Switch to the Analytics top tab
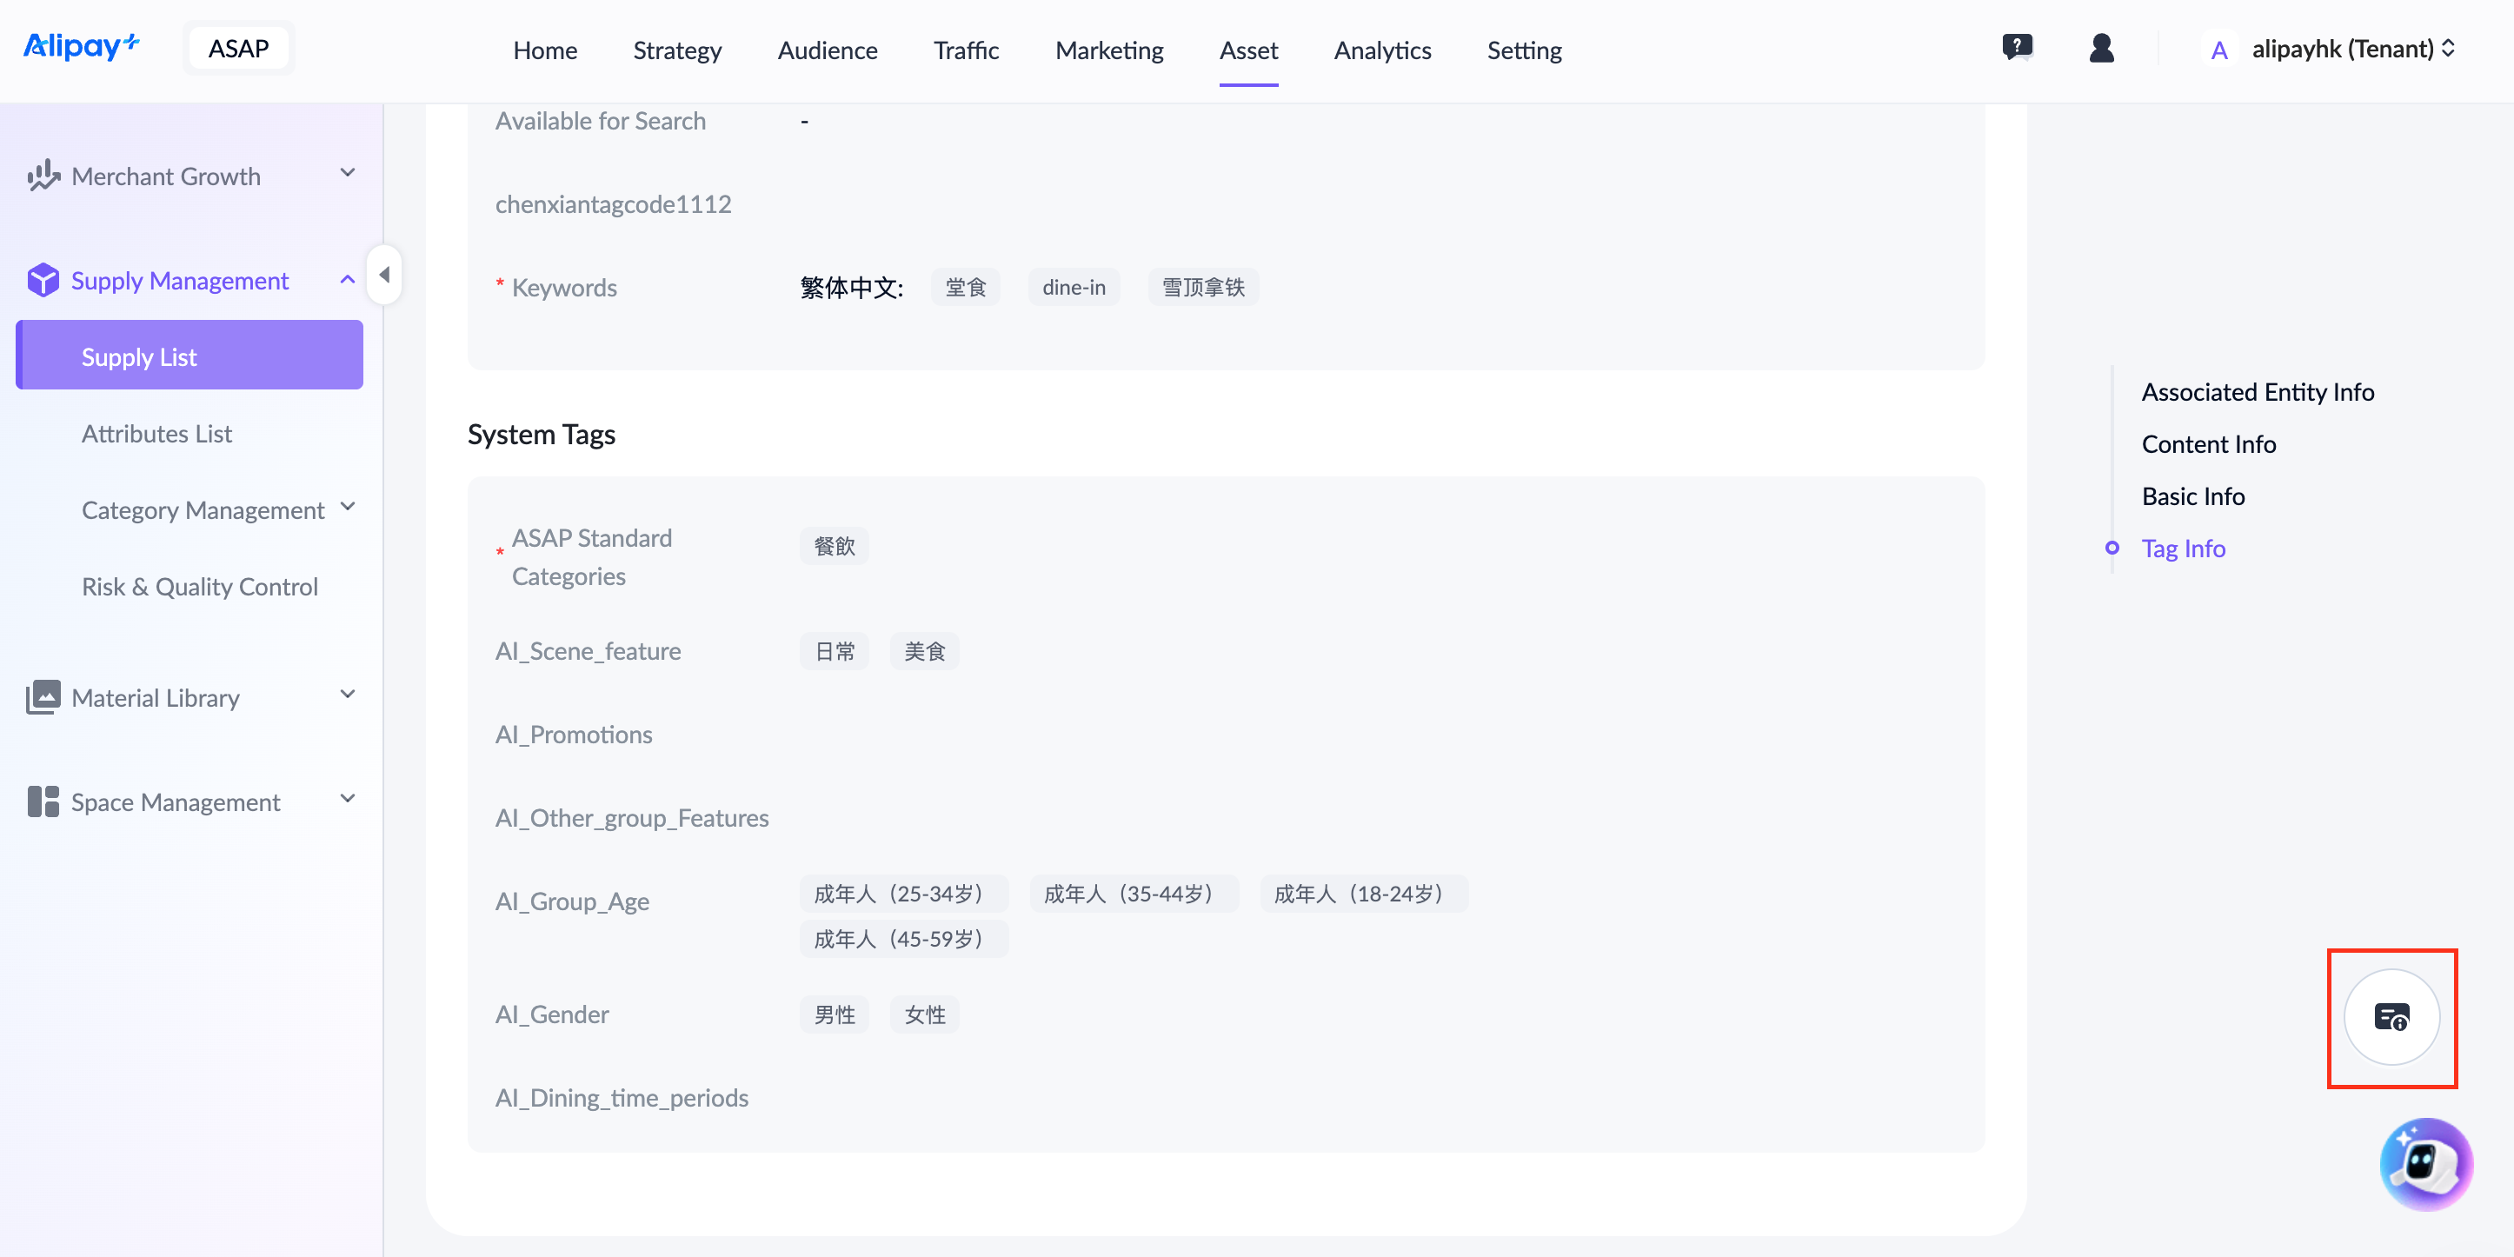2514x1257 pixels. pyautogui.click(x=1382, y=50)
